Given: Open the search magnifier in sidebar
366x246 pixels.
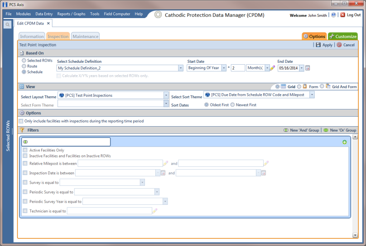Looking at the screenshot, I should tap(7, 24).
